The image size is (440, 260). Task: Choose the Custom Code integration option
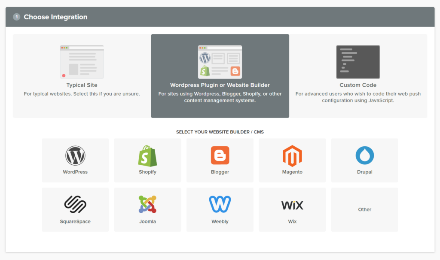pyautogui.click(x=358, y=75)
